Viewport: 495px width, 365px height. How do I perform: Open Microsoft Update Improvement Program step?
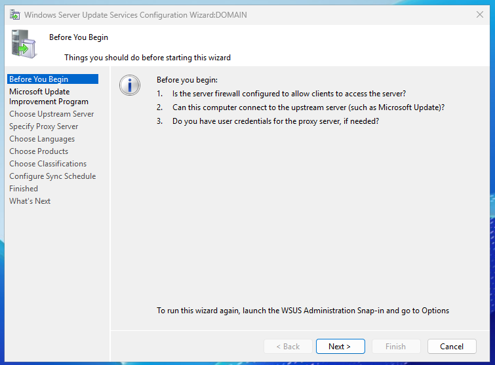coord(49,97)
